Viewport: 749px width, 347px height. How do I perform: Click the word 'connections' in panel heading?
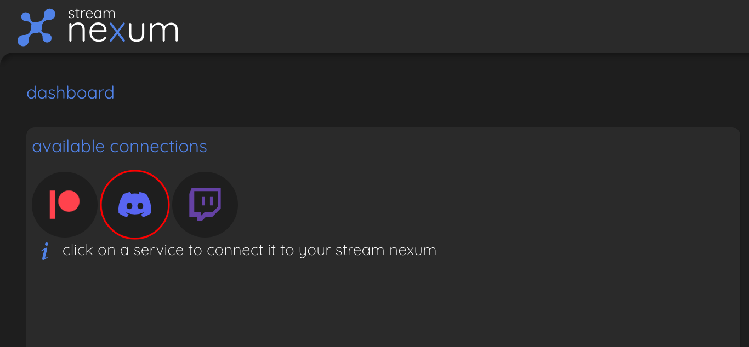158,146
